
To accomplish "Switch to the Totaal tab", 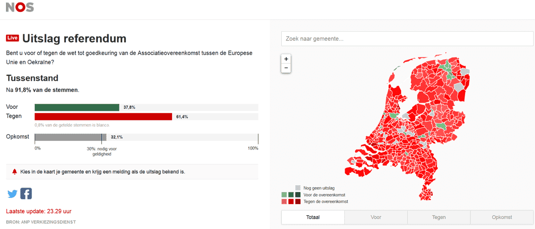I will pyautogui.click(x=313, y=217).
